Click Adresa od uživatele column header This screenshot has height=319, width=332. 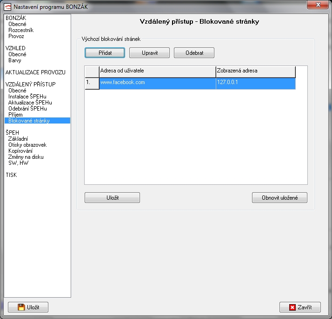point(158,72)
